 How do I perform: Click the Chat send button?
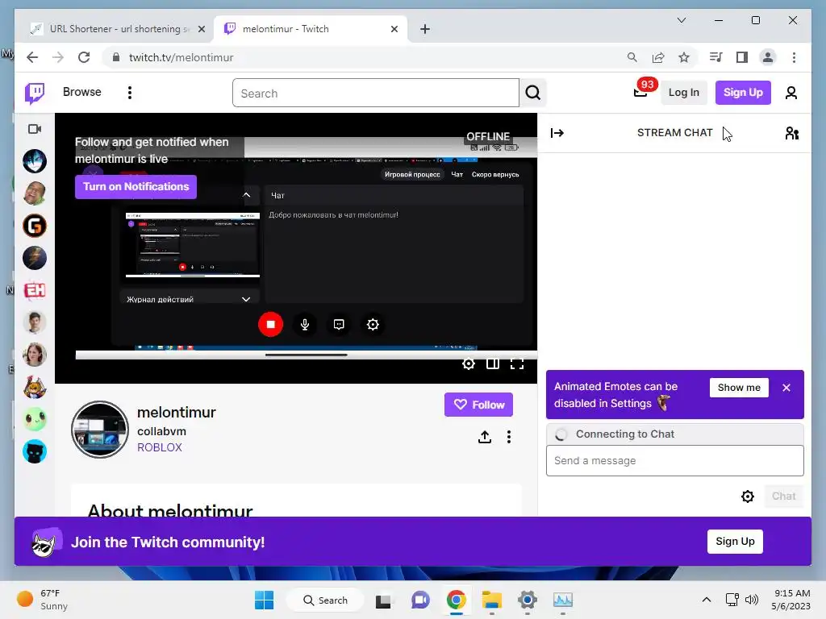coord(783,496)
